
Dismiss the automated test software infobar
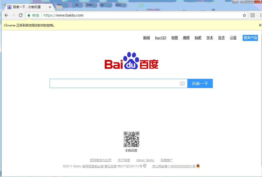click(x=260, y=25)
